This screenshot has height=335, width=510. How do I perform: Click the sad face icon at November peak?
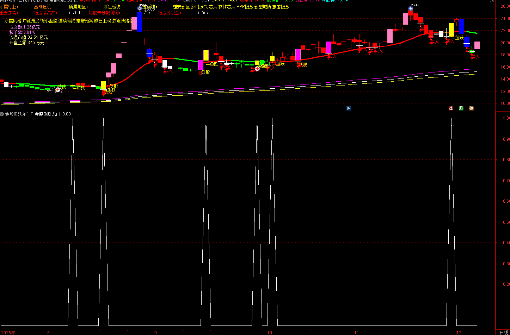(x=411, y=8)
